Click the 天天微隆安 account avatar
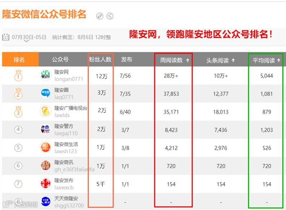Image resolution: width=286 pixels, height=210 pixels. click(45, 201)
